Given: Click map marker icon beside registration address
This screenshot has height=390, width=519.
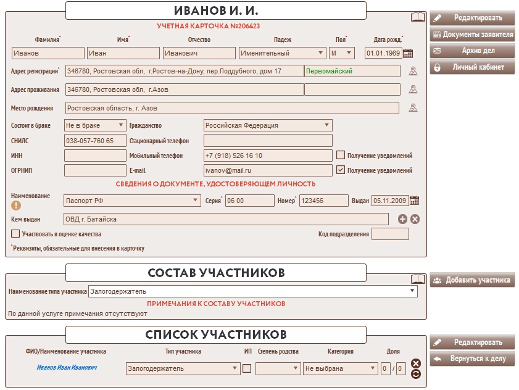Looking at the screenshot, I should pos(413,72).
